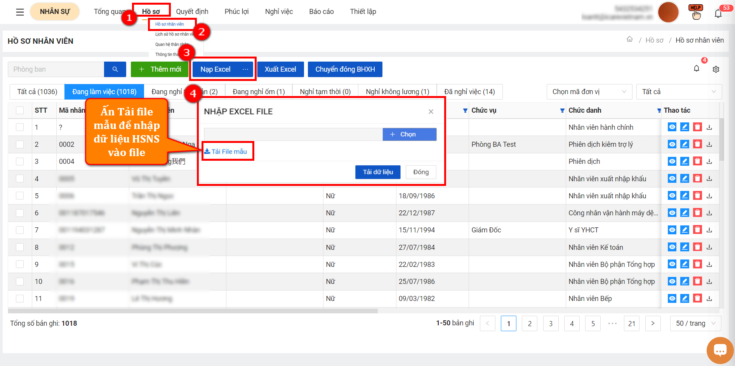This screenshot has width=735, height=366.
Task: Go to next page arrow
Action: click(x=653, y=323)
